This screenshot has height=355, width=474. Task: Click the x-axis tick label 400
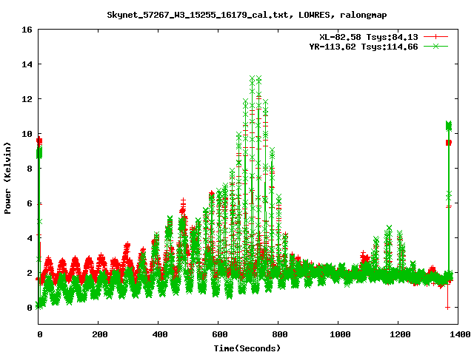[x=160, y=334]
